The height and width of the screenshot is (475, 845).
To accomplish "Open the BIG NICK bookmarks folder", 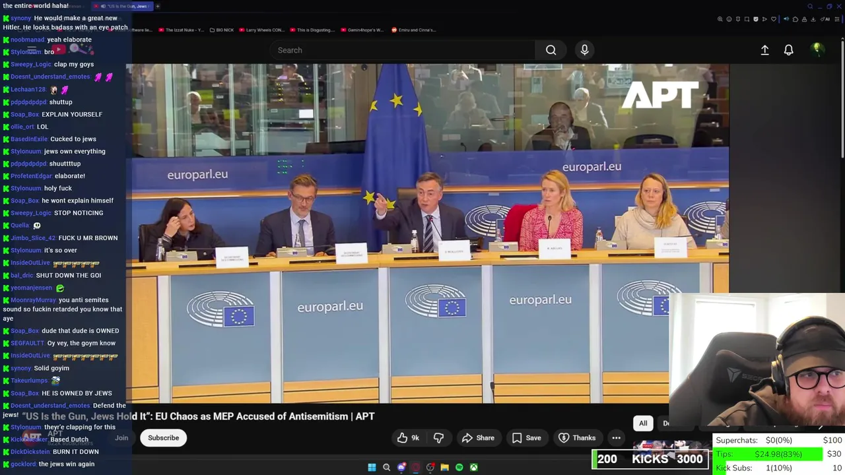I will point(220,30).
